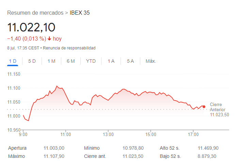Open the 6 M chart range
238x164 pixels.
point(71,61)
